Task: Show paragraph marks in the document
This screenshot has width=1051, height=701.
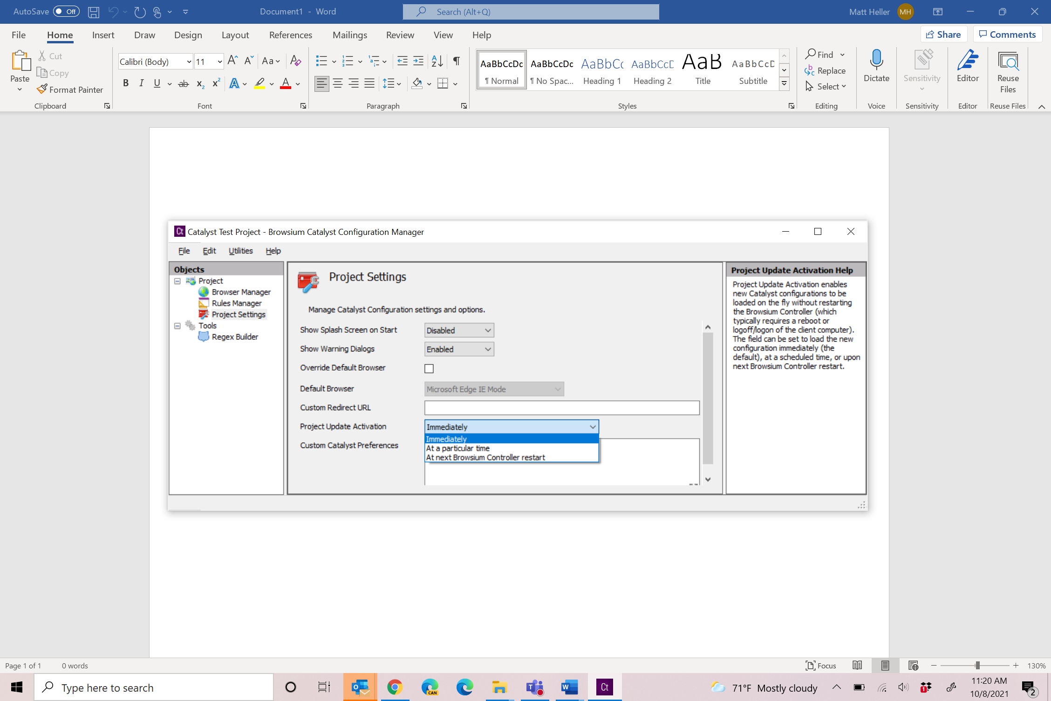Action: [x=456, y=61]
